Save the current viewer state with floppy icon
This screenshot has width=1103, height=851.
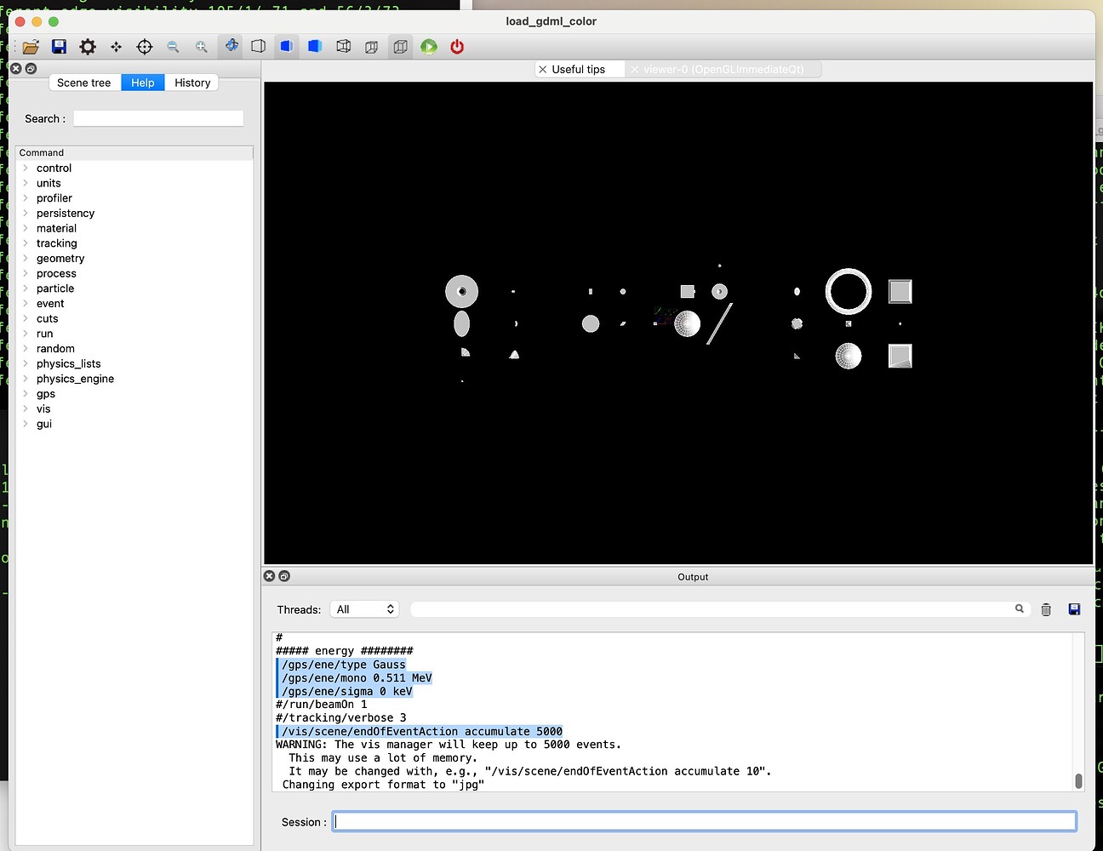coord(60,47)
